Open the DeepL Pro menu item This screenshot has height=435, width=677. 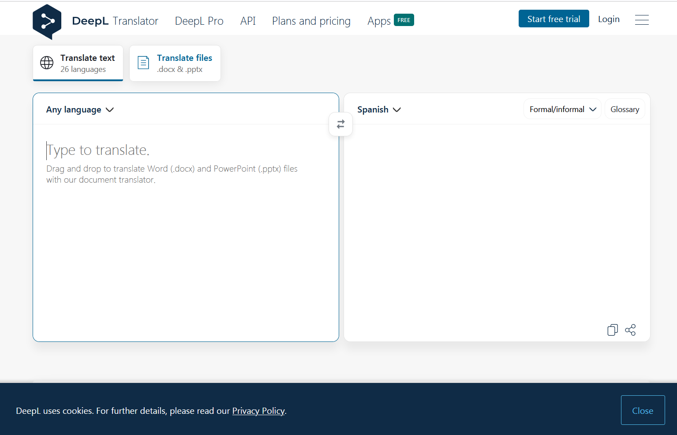click(199, 21)
